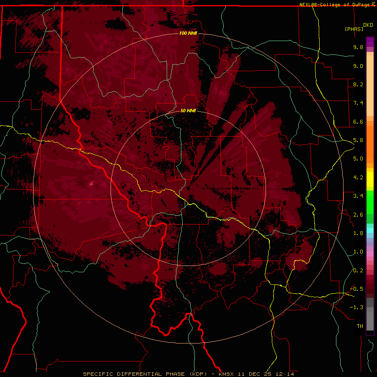Click the 2.6 value on the color scale
Screen dimensions: 377x377
coord(358,215)
